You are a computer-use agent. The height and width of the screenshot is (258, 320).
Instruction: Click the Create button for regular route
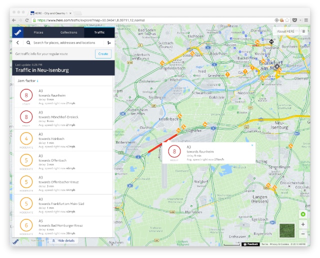[x=103, y=54]
